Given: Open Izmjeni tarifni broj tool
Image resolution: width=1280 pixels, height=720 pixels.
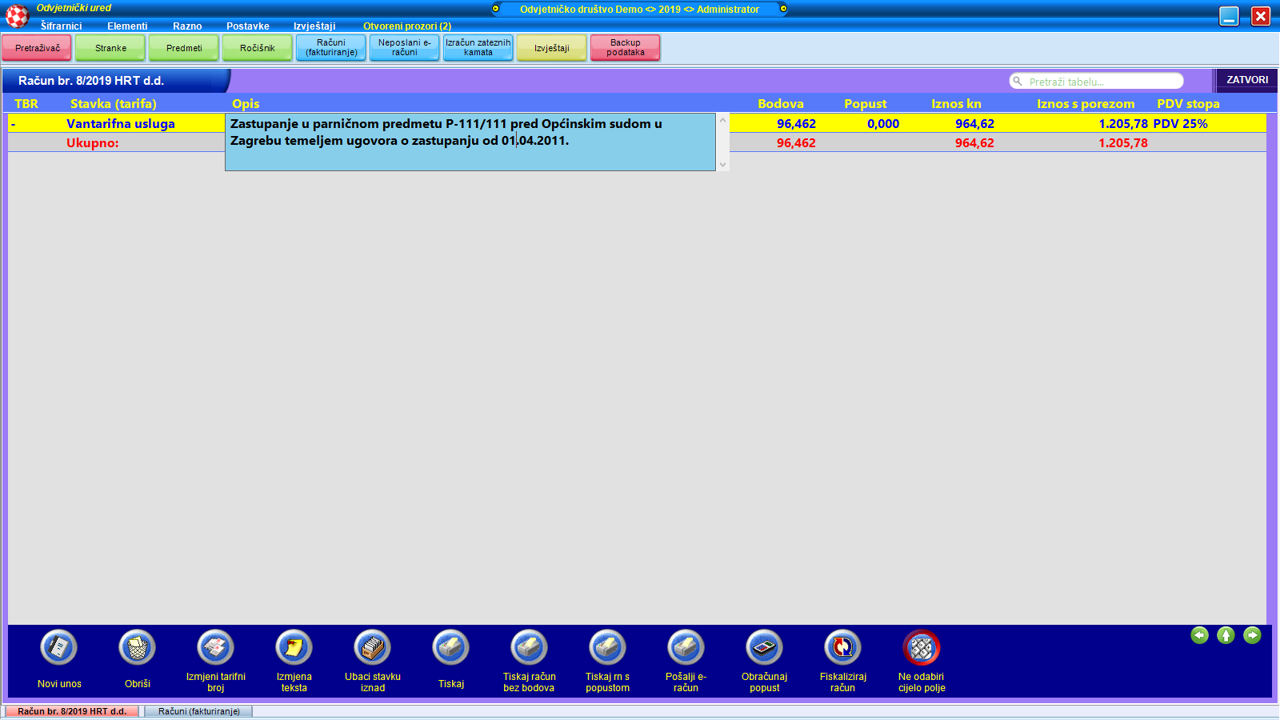Looking at the screenshot, I should tap(215, 648).
